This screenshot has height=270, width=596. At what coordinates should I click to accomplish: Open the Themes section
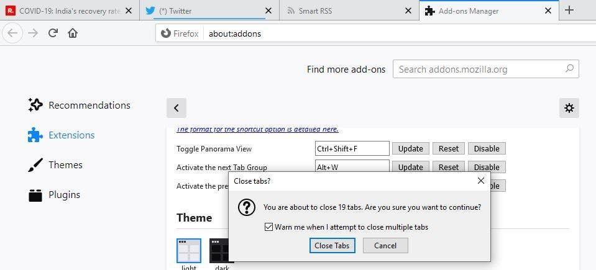pyautogui.click(x=55, y=165)
